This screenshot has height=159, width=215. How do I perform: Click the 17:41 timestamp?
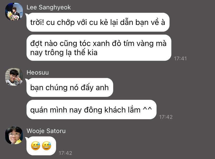[180, 58]
